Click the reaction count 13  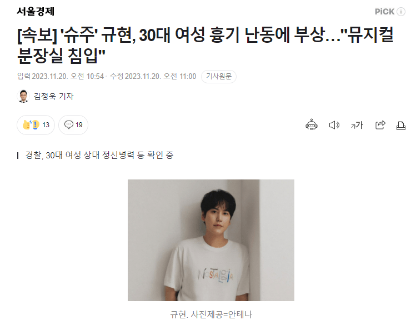[46, 124]
